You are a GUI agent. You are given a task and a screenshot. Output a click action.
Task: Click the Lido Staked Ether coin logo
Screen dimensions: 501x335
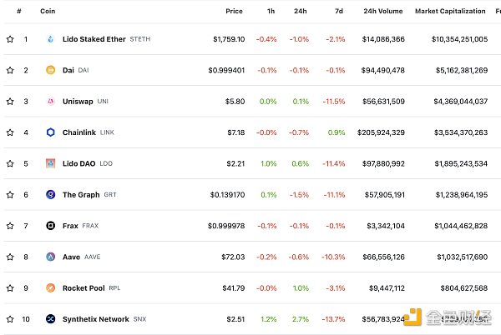50,39
